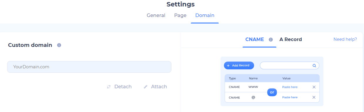The height and width of the screenshot is (112, 364).
Task: Click CNAME type in the WWW row
Action: (x=234, y=87)
